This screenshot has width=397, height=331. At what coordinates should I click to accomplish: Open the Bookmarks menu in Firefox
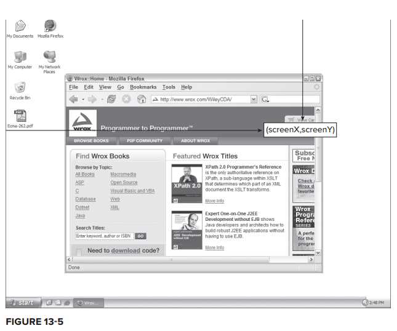click(143, 87)
